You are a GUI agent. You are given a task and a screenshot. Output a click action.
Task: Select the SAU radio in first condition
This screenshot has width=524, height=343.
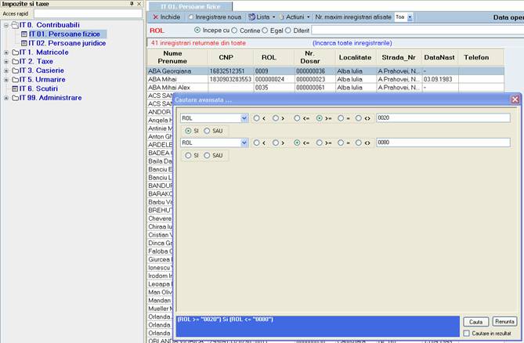tap(207, 130)
